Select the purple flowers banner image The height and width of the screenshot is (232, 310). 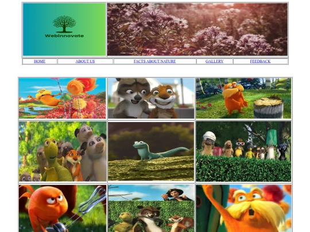197,30
